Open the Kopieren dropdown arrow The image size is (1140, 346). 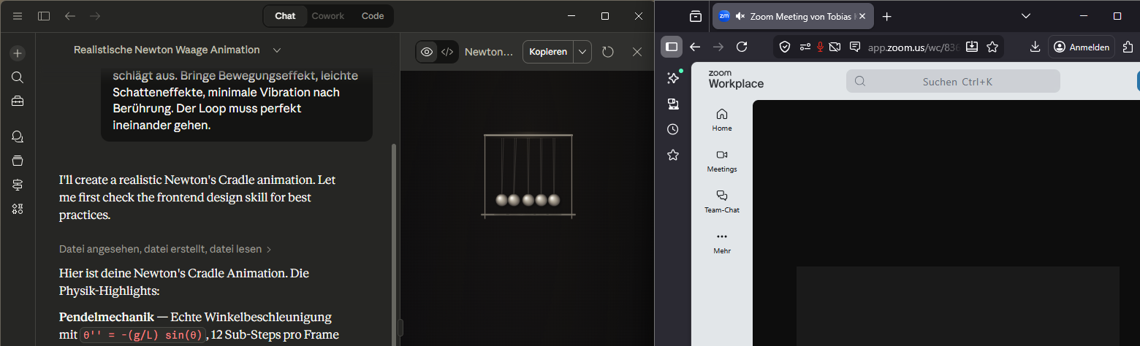(x=582, y=52)
